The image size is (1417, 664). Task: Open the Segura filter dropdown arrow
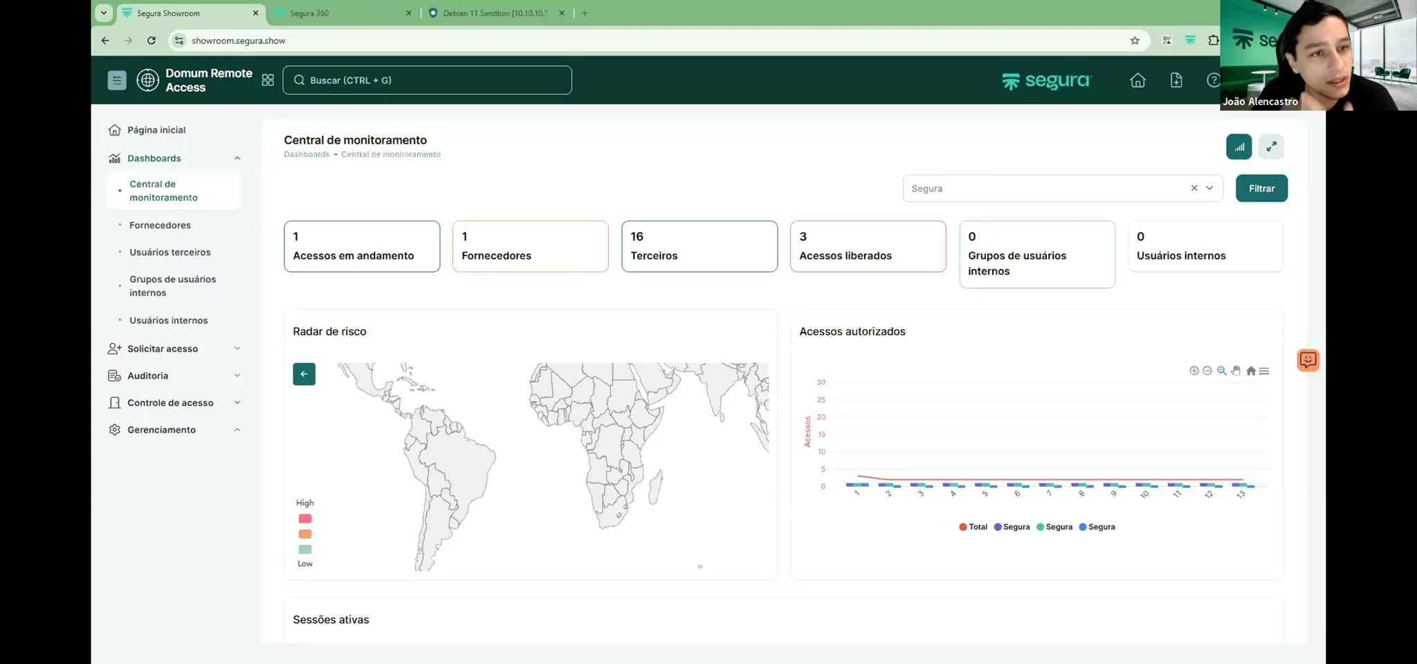(1209, 188)
